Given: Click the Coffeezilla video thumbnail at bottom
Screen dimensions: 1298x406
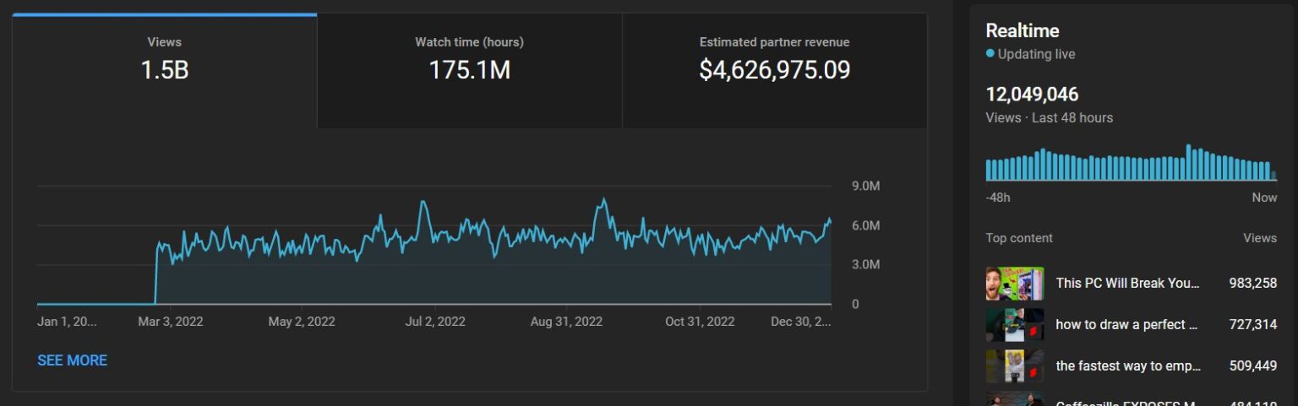Looking at the screenshot, I should (x=1015, y=399).
